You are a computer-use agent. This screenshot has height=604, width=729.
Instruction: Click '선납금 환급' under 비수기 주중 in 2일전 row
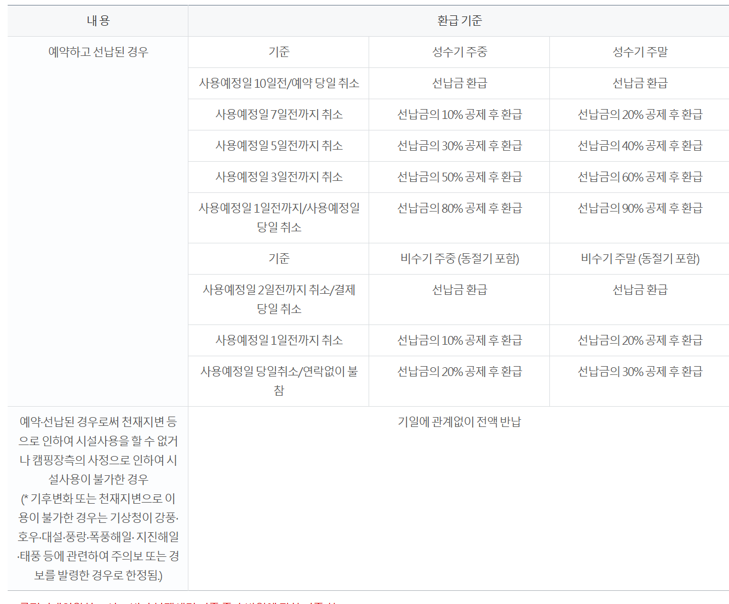point(460,299)
